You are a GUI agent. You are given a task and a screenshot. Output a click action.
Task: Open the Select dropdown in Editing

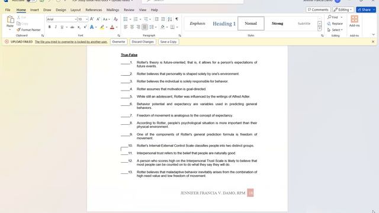(x=335, y=30)
